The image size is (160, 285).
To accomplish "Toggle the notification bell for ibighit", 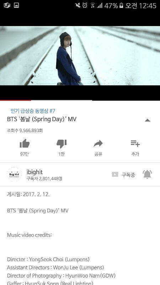I will coord(147,175).
